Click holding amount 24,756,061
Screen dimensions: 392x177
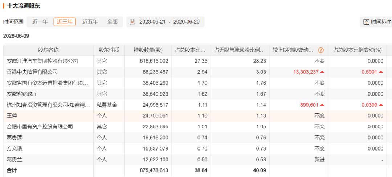tap(155, 116)
